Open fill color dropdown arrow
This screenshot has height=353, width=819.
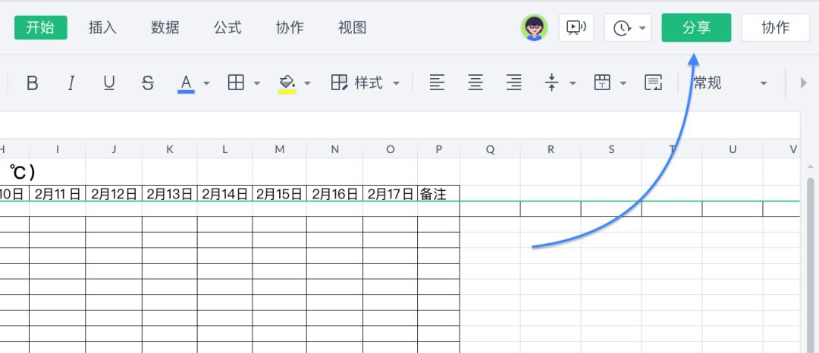[x=307, y=83]
